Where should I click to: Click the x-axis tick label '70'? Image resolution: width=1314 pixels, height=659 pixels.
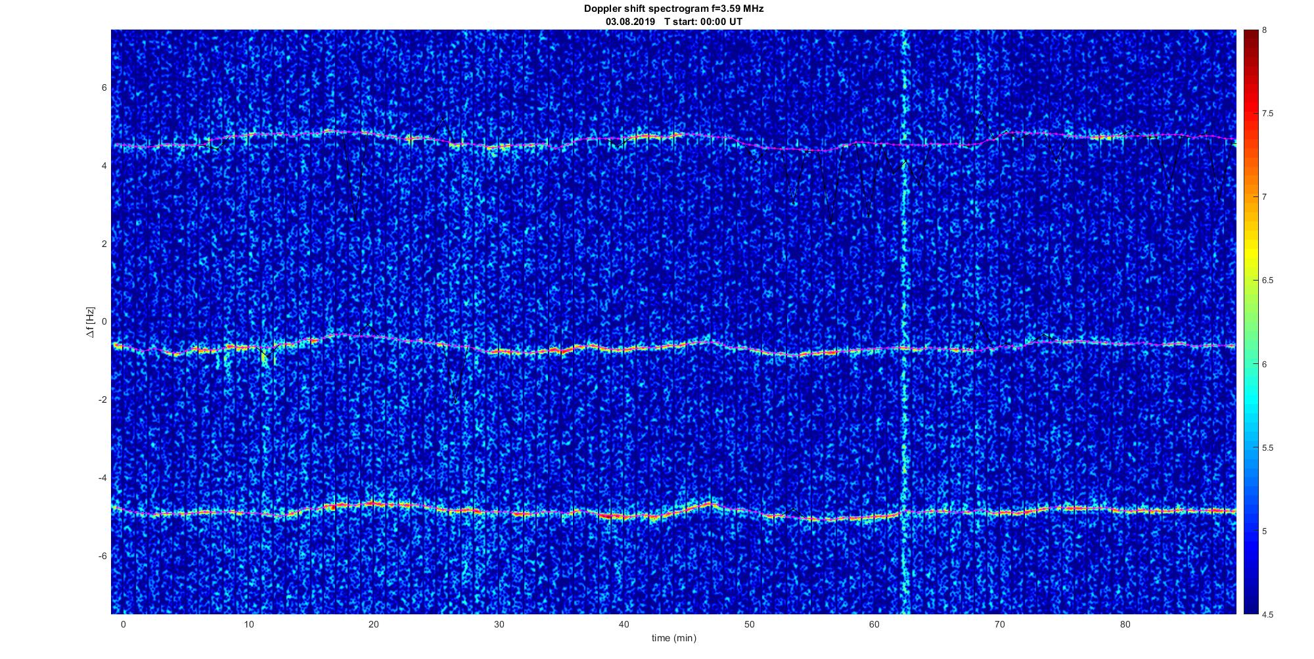click(x=1000, y=624)
